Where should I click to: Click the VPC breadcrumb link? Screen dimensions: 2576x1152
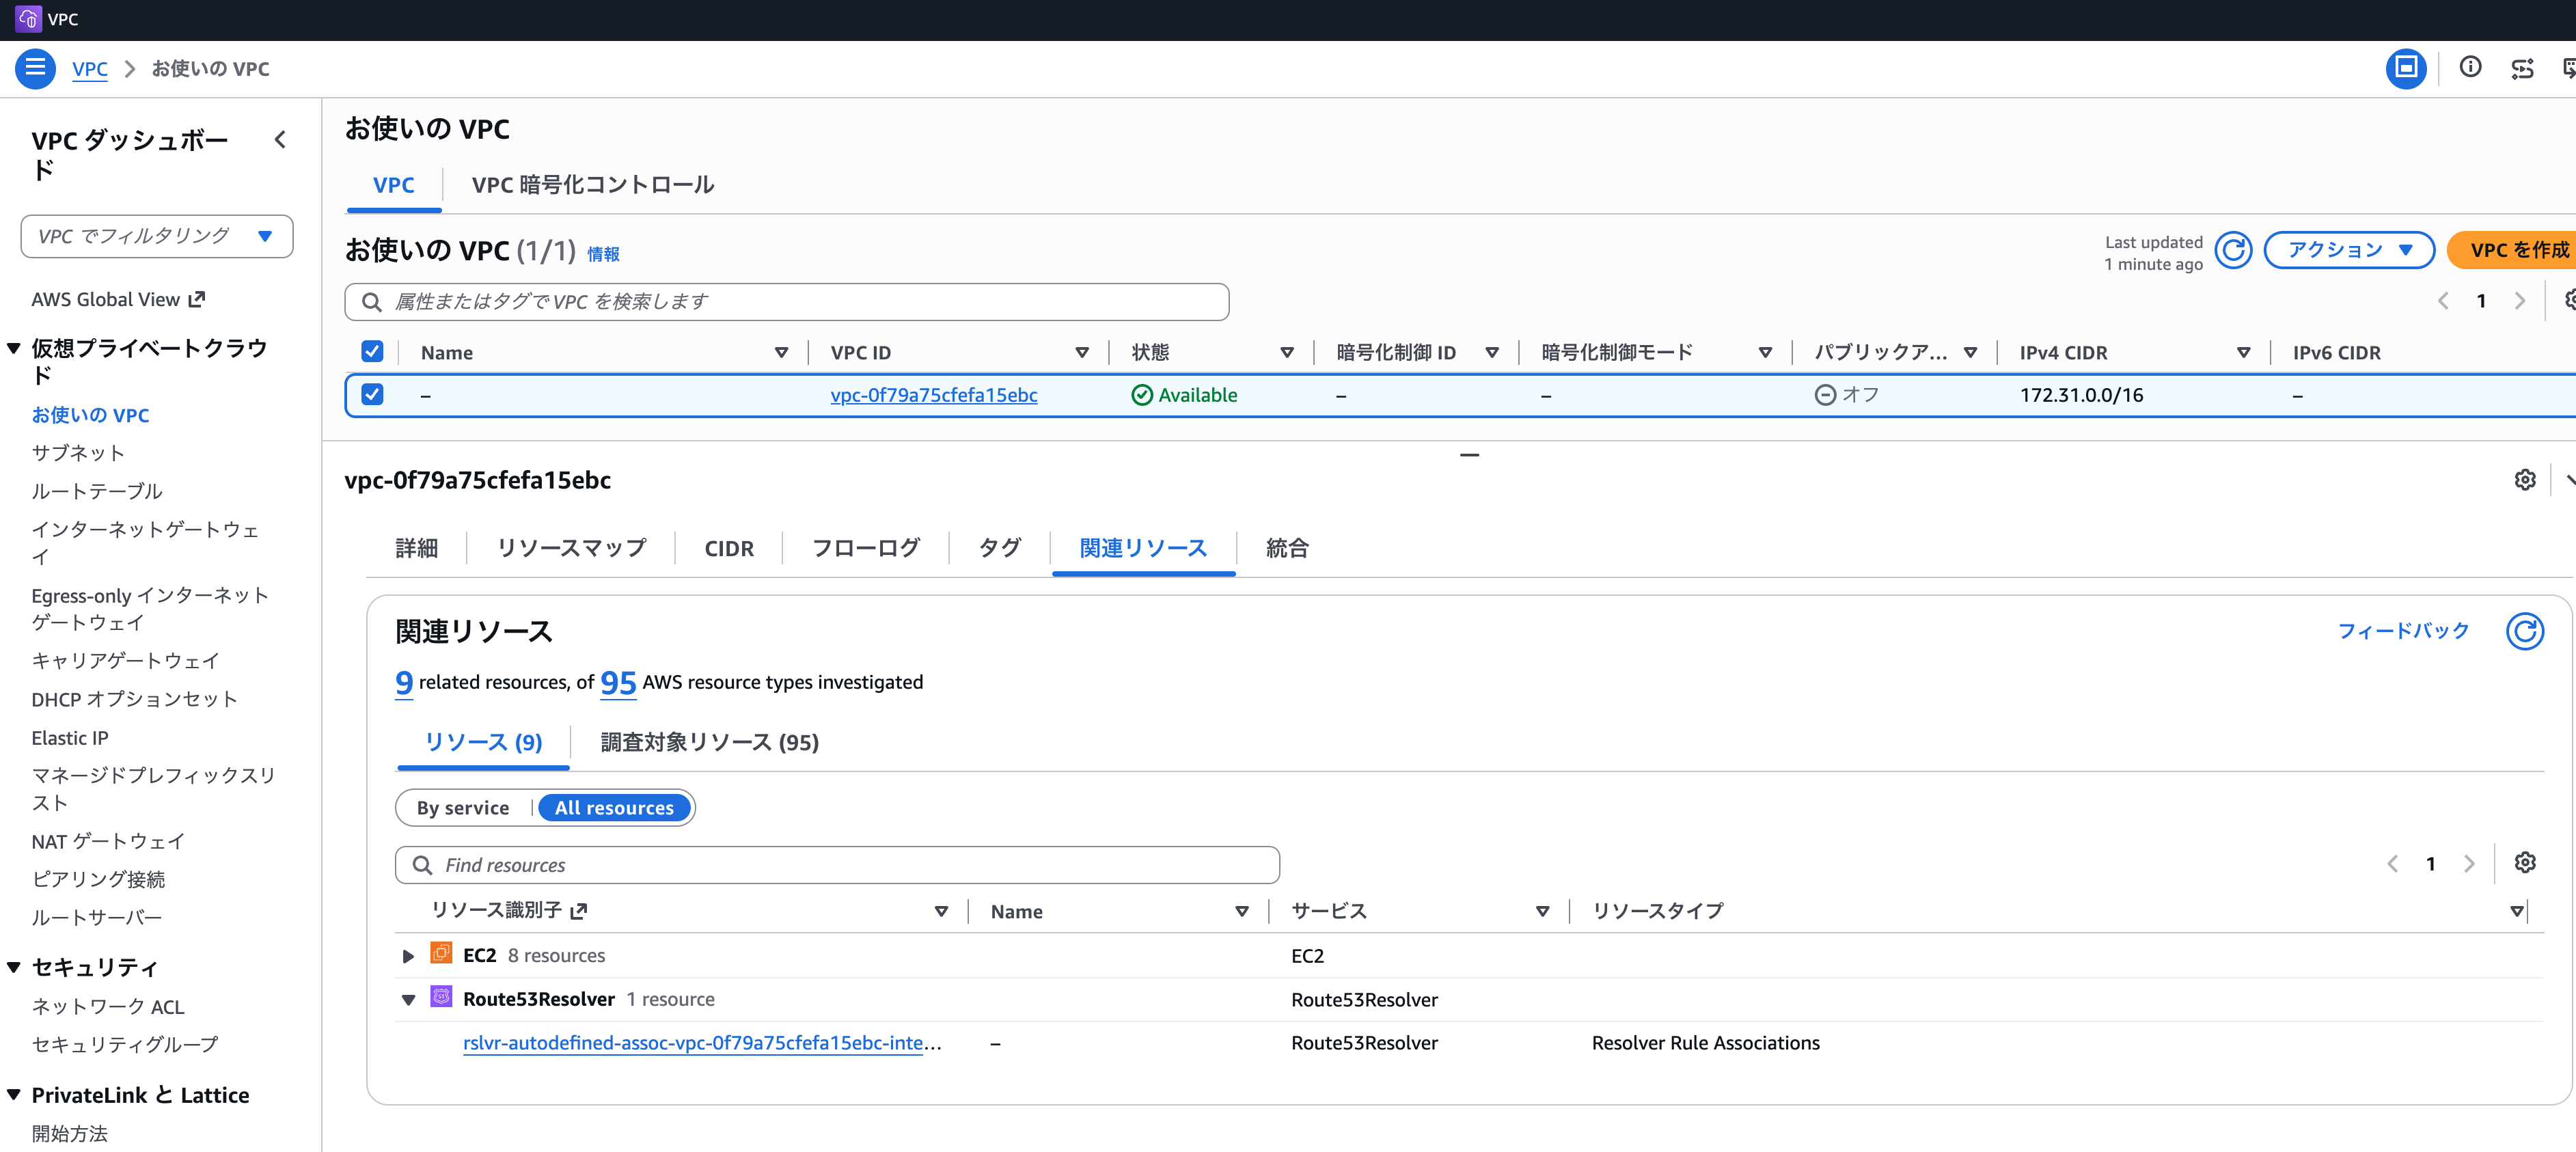pyautogui.click(x=90, y=69)
